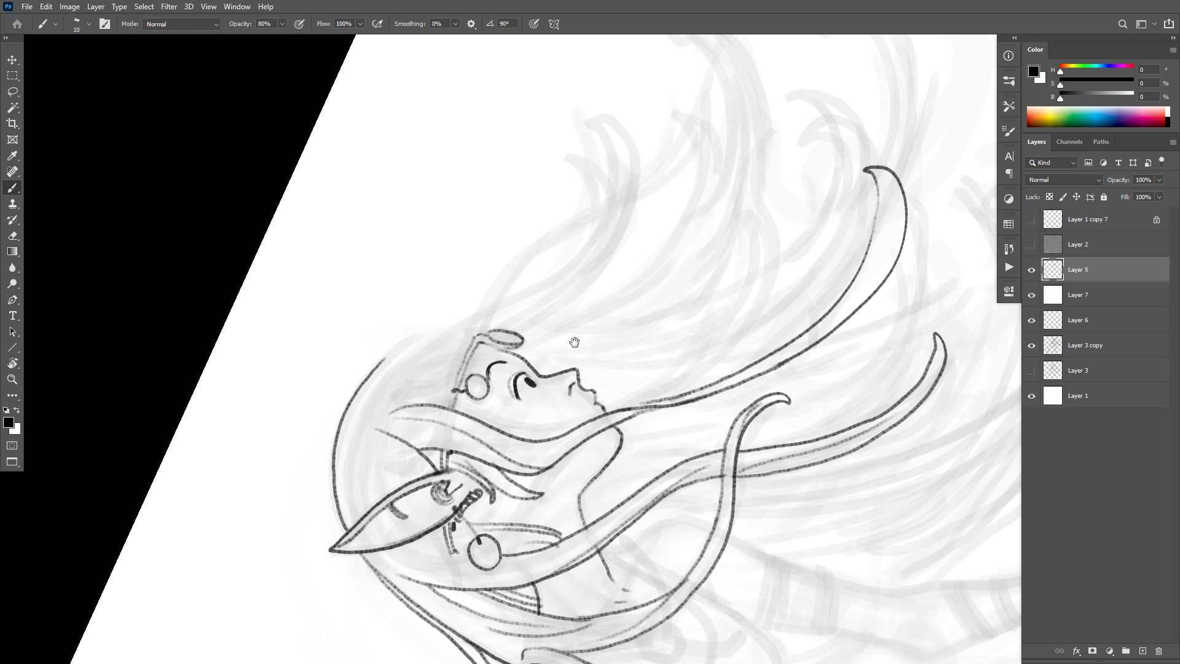Image resolution: width=1180 pixels, height=664 pixels.
Task: Select the Horizontal Type tool
Action: (12, 316)
